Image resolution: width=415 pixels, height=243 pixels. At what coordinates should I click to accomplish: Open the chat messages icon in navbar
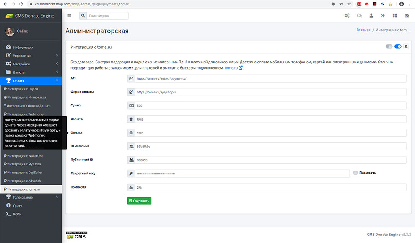pos(359,16)
